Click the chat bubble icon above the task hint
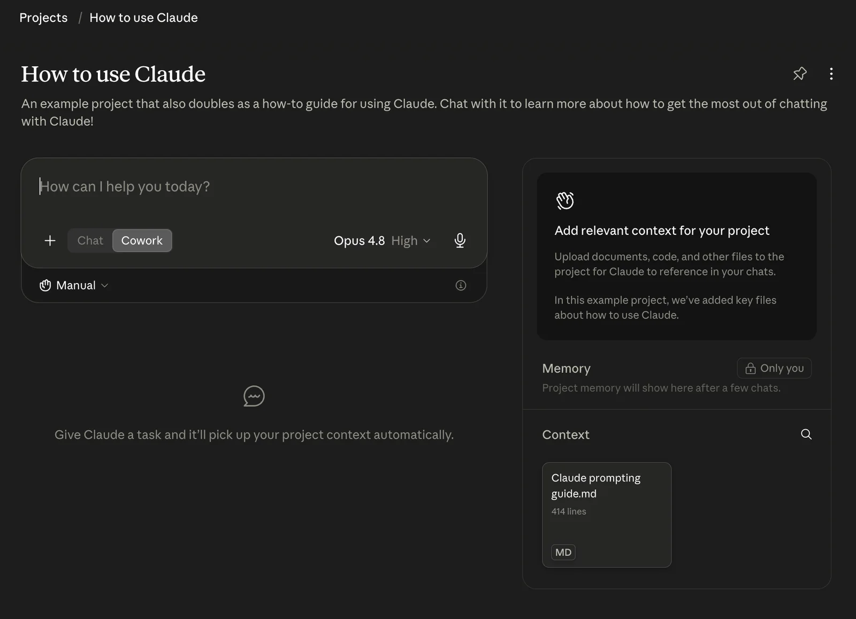The image size is (856, 619). (x=254, y=396)
